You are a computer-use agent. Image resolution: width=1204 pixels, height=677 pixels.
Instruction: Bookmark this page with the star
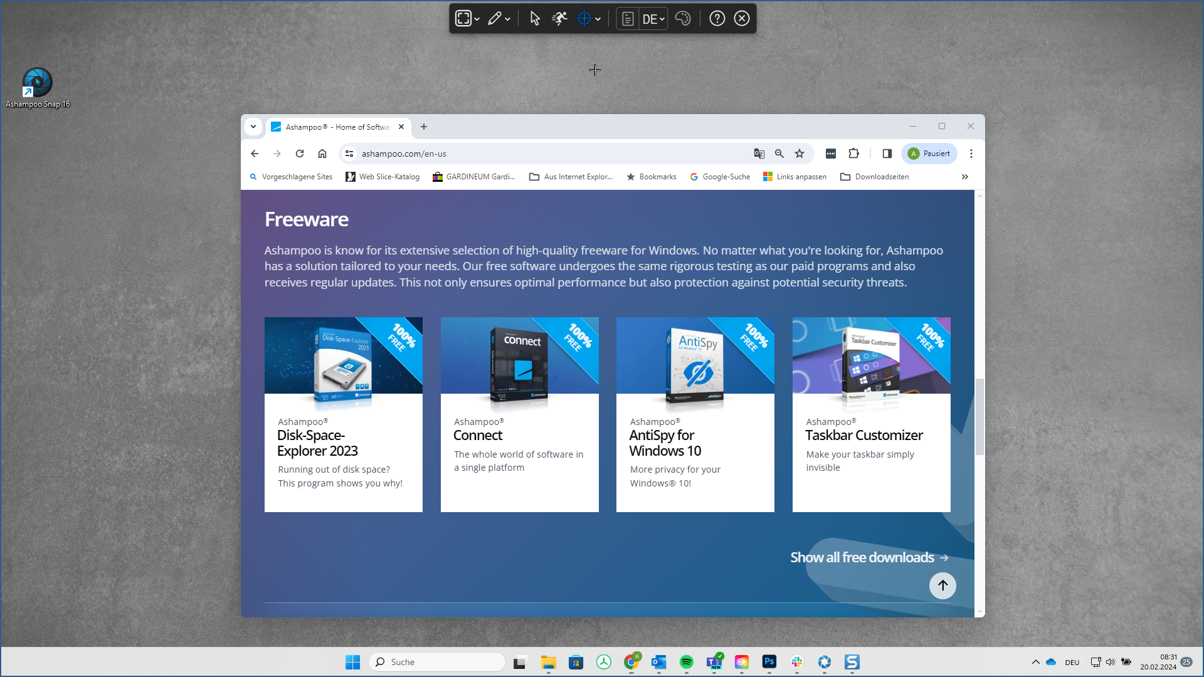pos(800,154)
